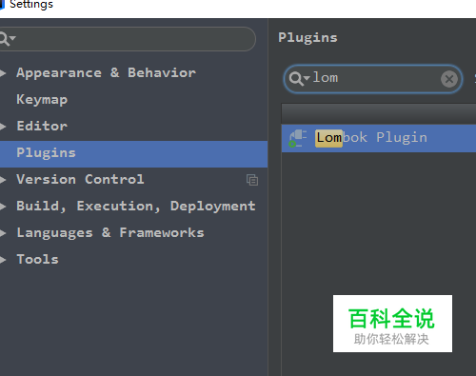Click the settings search field on left
476x376 pixels.
coord(127,39)
